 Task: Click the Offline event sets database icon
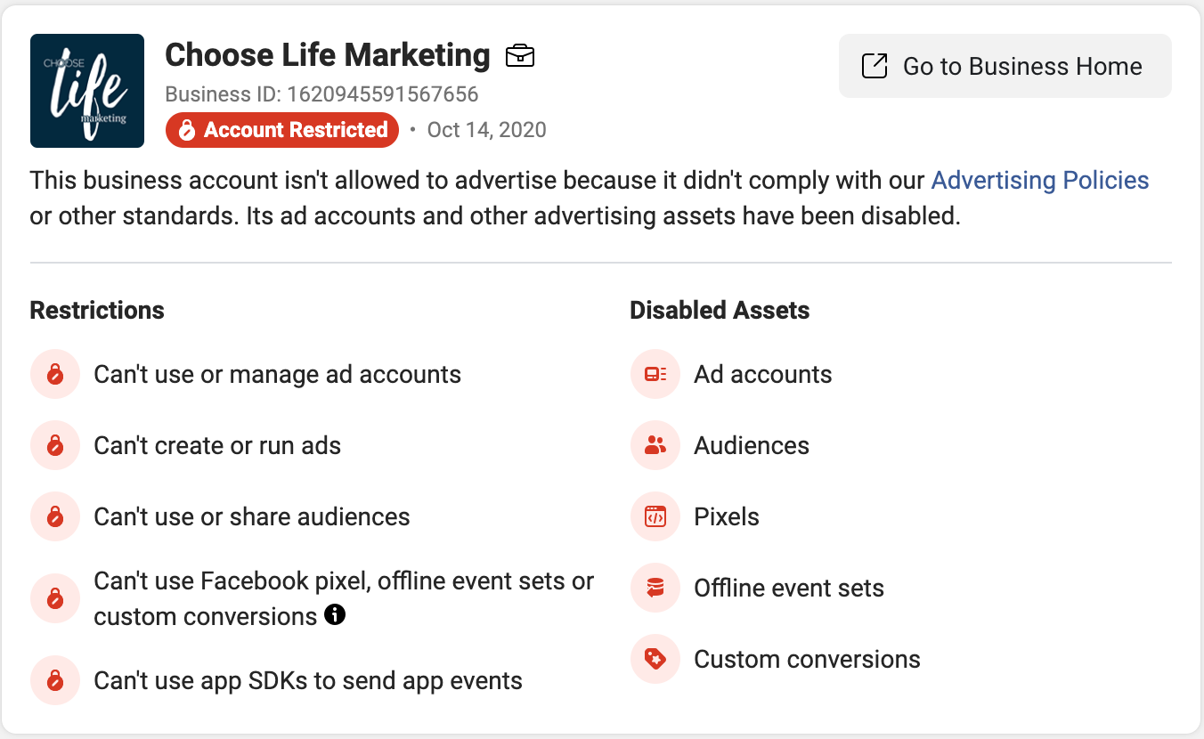655,588
